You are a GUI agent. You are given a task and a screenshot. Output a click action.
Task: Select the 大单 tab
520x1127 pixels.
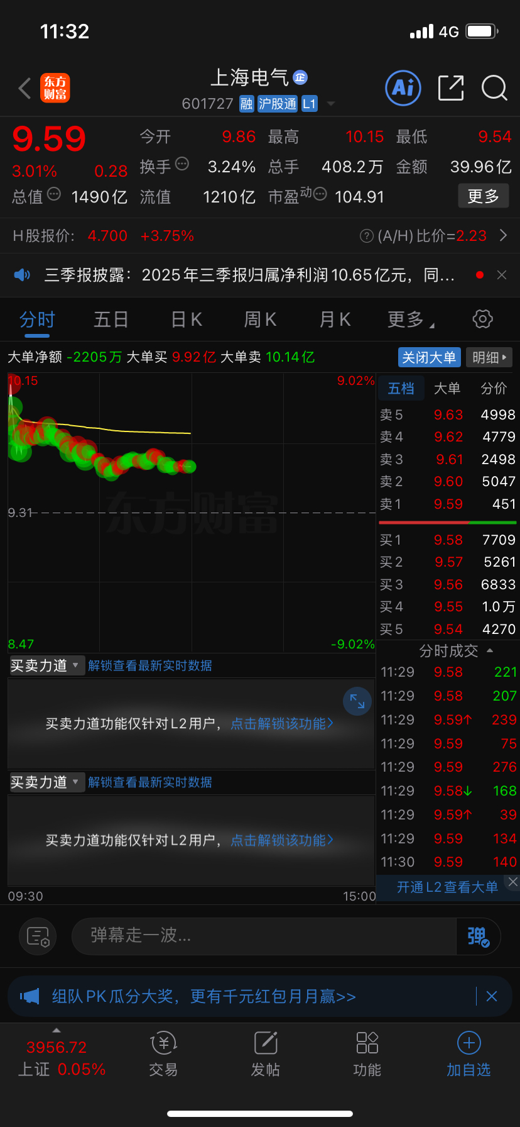pos(447,389)
